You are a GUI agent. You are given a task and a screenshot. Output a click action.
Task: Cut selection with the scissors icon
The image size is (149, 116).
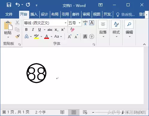click(x=17, y=23)
